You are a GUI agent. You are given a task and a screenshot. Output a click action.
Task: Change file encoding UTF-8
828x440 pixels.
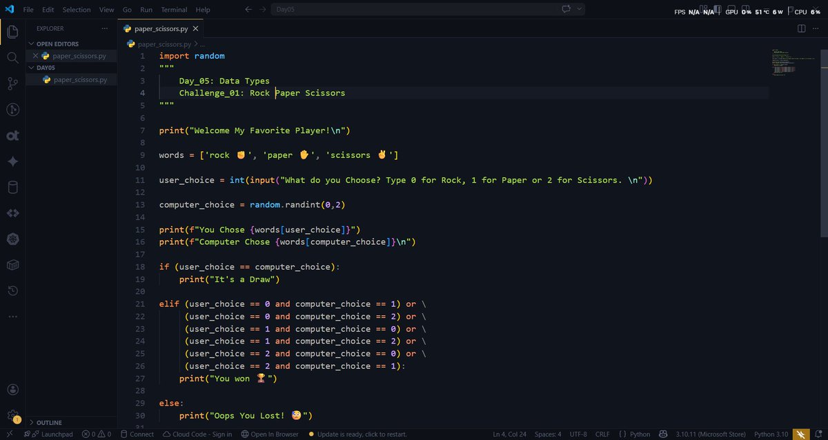(x=578, y=434)
